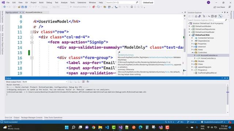Open the File menu
The image size is (234, 131).
[x=8, y=3]
